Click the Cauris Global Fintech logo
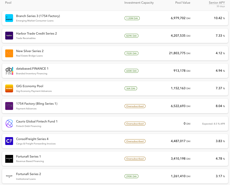This screenshot has width=230, height=185. [x=9, y=124]
